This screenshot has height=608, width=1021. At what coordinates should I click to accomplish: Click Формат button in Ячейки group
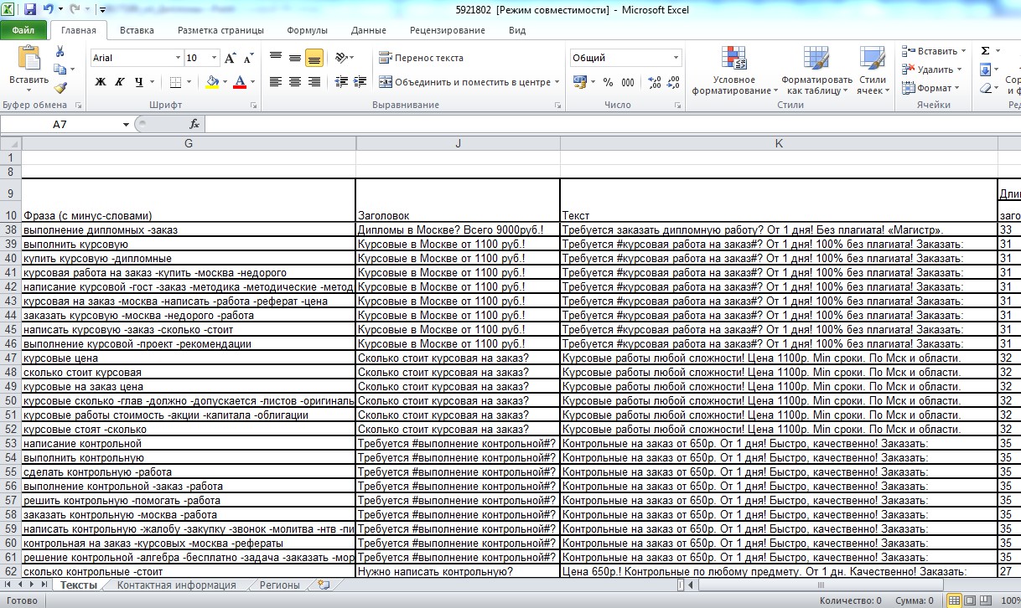click(930, 88)
